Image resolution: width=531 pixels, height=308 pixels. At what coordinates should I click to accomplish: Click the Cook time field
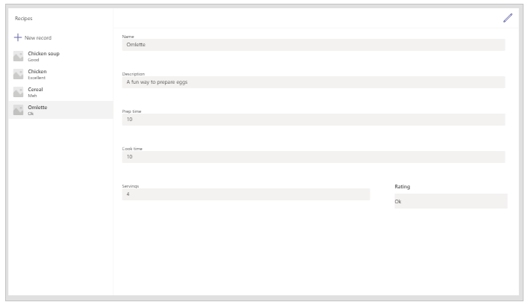click(314, 157)
